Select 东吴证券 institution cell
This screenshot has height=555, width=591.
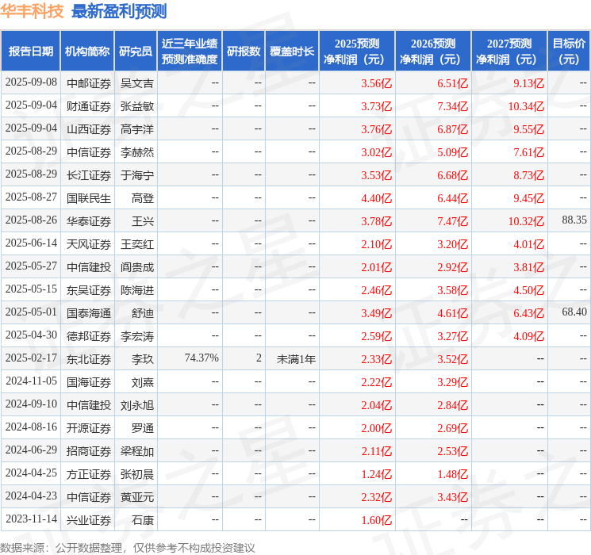pos(89,290)
